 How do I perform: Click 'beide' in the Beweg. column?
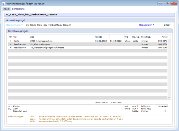point(136,41)
